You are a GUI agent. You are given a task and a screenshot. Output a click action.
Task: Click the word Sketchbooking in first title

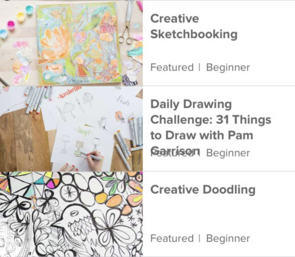(x=194, y=34)
